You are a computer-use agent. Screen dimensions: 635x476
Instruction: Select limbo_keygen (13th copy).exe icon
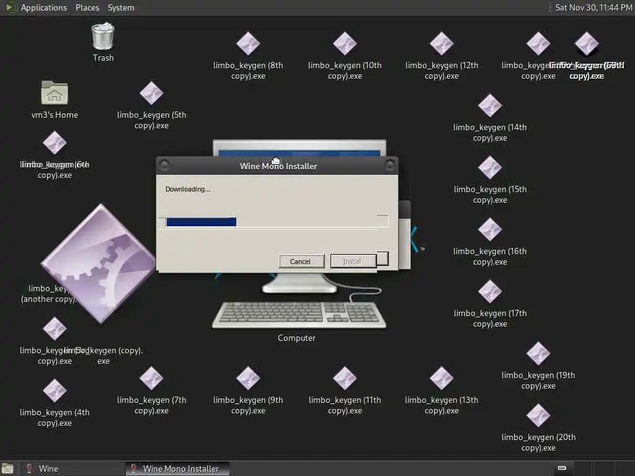442,378
